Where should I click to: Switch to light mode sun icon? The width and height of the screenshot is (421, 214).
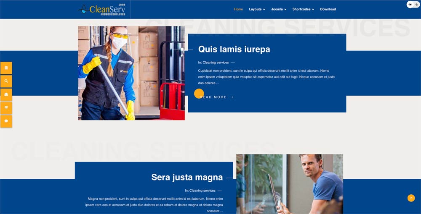pos(410,5)
